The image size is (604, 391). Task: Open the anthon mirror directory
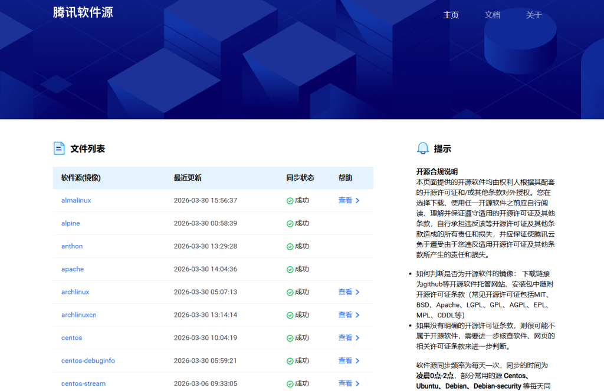tap(72, 246)
